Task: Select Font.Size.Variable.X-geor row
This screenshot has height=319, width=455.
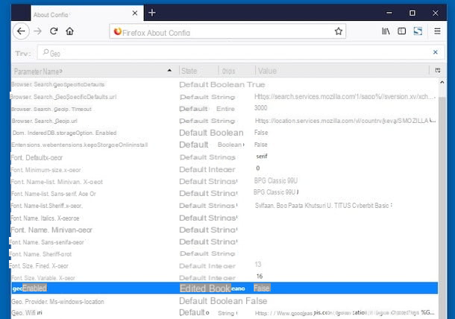Action: click(x=225, y=278)
